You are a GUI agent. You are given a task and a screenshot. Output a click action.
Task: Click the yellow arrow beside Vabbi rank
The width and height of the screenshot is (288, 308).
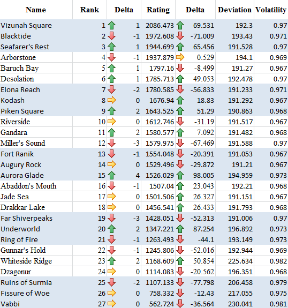tap(111, 304)
